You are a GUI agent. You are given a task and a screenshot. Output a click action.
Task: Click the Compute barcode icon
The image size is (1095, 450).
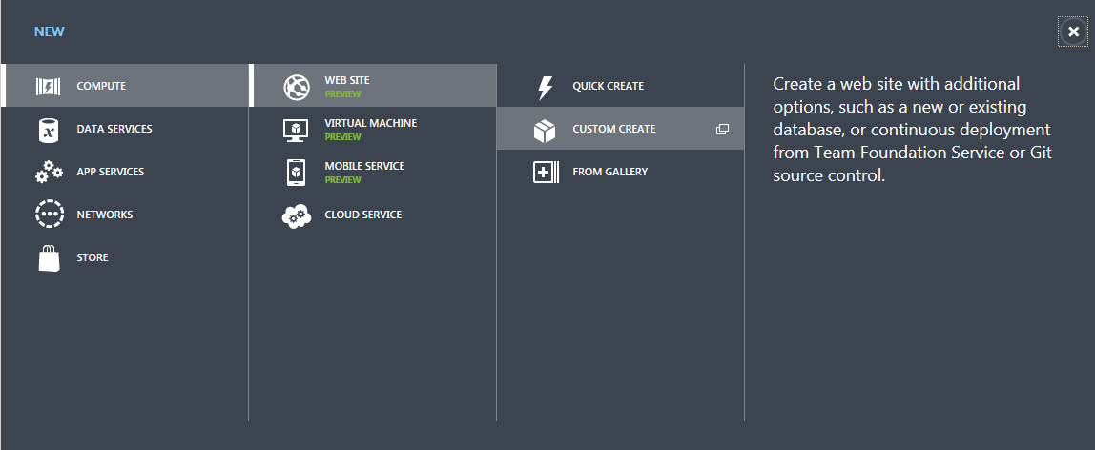[49, 87]
